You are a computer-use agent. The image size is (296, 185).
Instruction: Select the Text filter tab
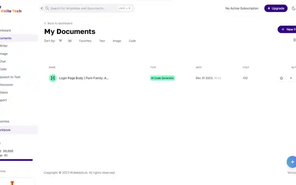coord(102,41)
